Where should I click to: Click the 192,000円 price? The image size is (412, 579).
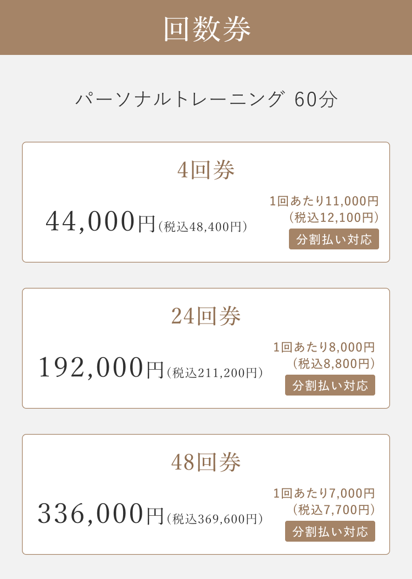101,368
